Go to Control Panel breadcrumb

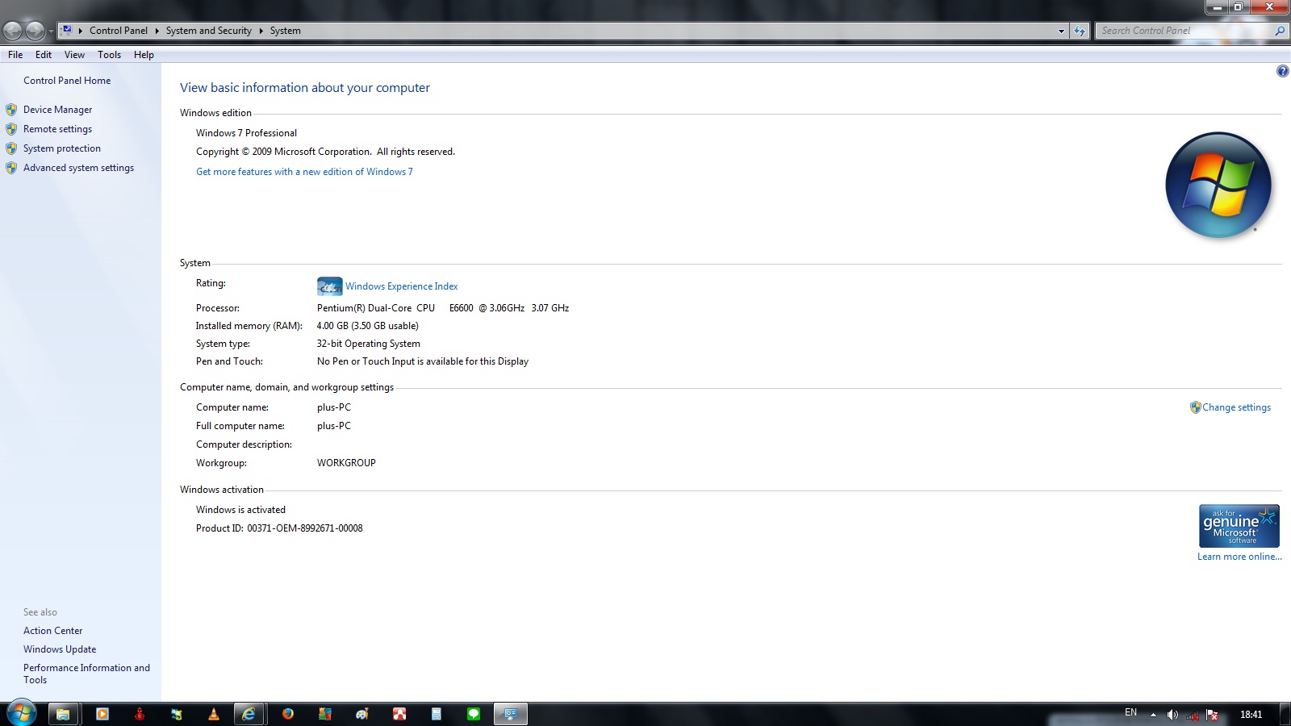pos(119,31)
